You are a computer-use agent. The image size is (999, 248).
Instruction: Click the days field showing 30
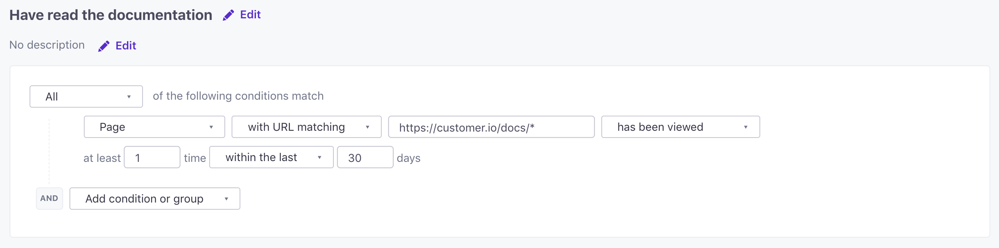click(x=365, y=157)
